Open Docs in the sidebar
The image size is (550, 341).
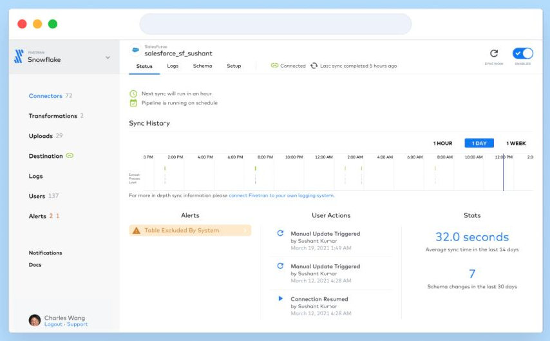pyautogui.click(x=35, y=265)
